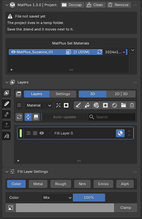142x219 pixels.
Task: Click the mask icon next to magic wand
Action: pos(66,105)
